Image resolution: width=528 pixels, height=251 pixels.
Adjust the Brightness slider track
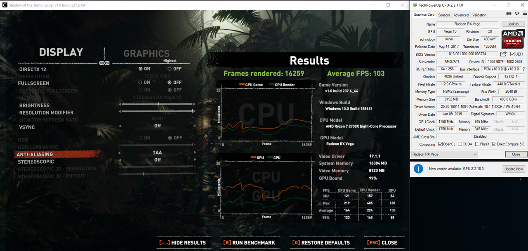pos(156,104)
